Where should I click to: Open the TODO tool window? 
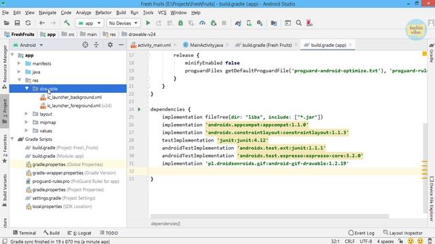coord(109,233)
